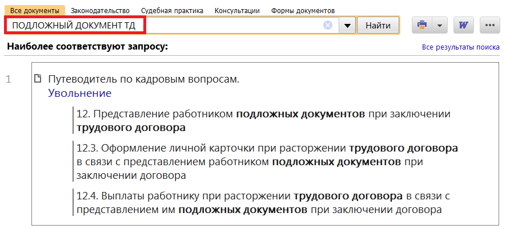This screenshot has height=229, width=506.
Task: Select the Судебная практика tab
Action: click(172, 11)
